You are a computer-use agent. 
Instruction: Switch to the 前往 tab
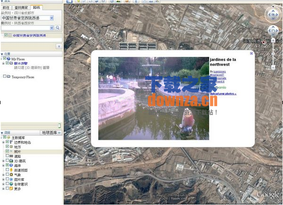[x=6, y=8]
